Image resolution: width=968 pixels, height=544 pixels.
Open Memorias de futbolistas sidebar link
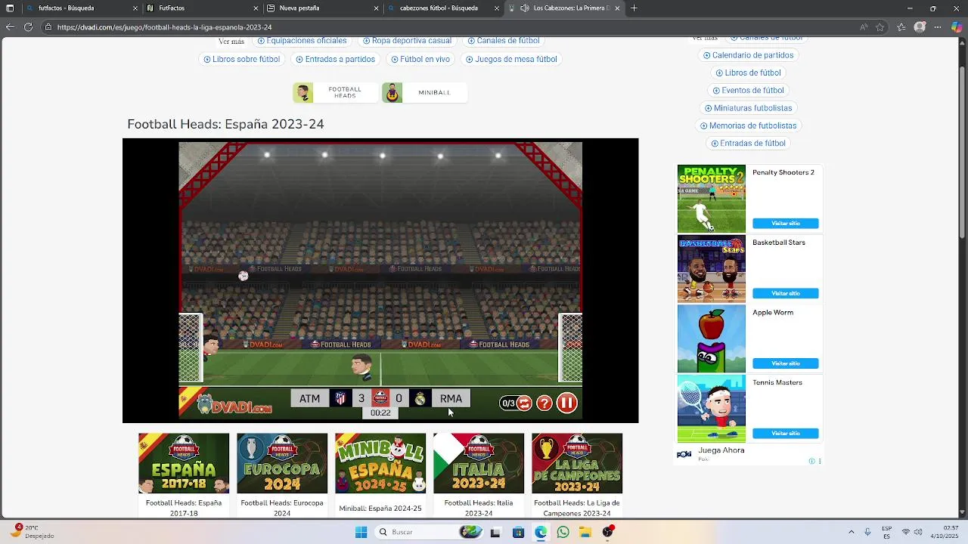coord(748,125)
